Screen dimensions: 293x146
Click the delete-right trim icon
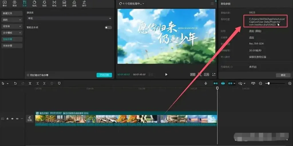tap(45, 84)
